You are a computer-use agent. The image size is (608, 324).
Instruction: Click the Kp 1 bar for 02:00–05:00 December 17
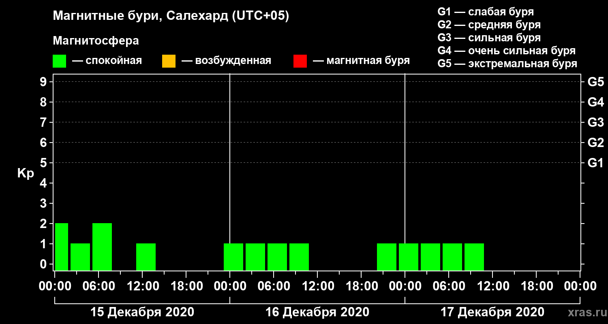[x=430, y=257]
